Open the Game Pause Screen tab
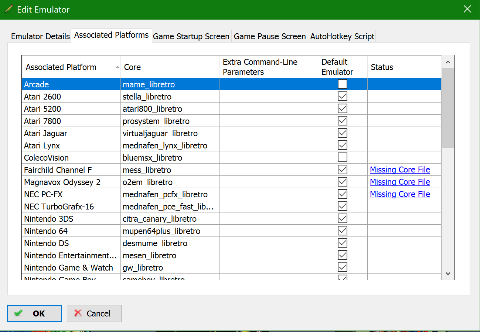The image size is (480, 332). point(270,36)
